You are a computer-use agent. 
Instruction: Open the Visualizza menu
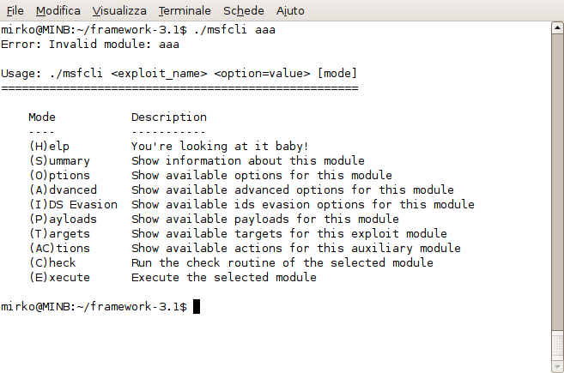point(119,11)
